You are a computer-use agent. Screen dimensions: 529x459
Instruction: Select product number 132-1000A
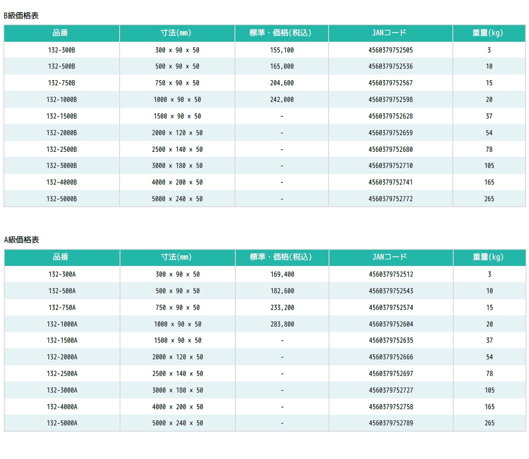(x=62, y=324)
